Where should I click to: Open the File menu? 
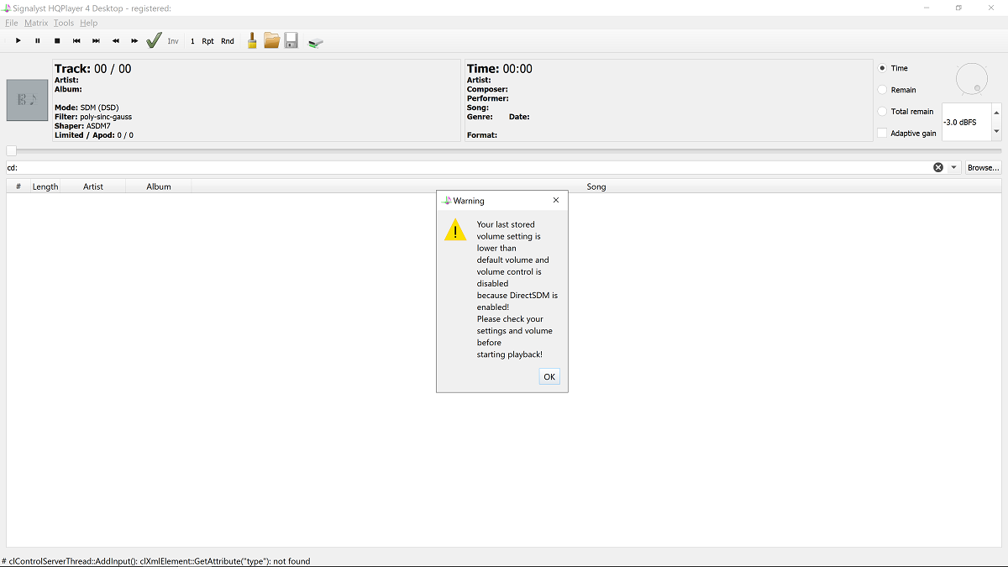tap(12, 23)
